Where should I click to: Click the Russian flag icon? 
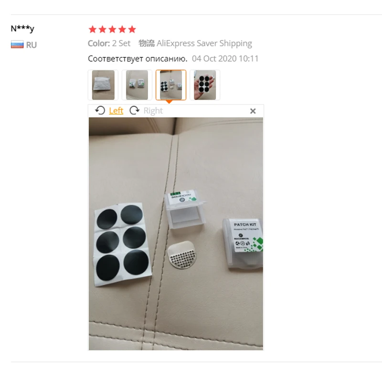click(x=17, y=45)
